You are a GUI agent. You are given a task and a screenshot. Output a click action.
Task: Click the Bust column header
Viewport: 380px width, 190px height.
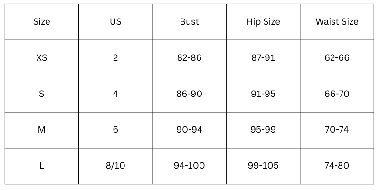[189, 22]
